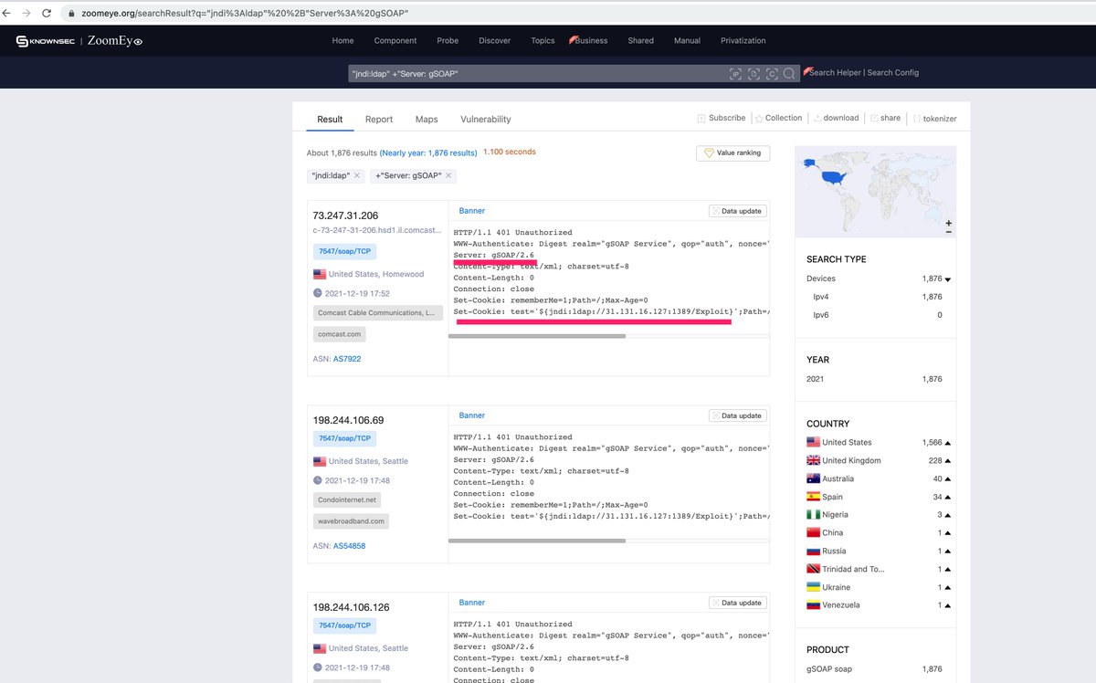Click the Russia flag in Country list
This screenshot has height=683, width=1096.
(x=813, y=551)
